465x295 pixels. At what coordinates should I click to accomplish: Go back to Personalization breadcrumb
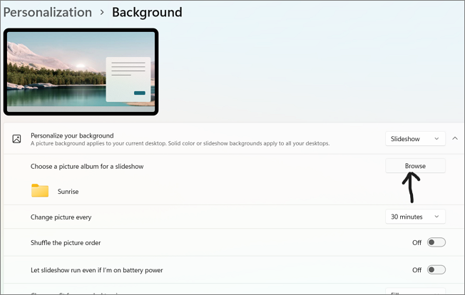coord(48,12)
